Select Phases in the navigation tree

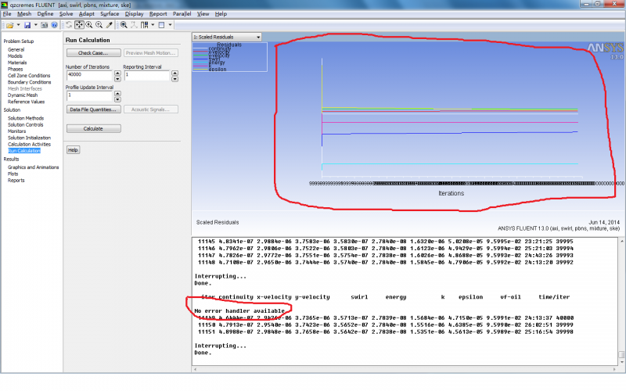point(15,69)
